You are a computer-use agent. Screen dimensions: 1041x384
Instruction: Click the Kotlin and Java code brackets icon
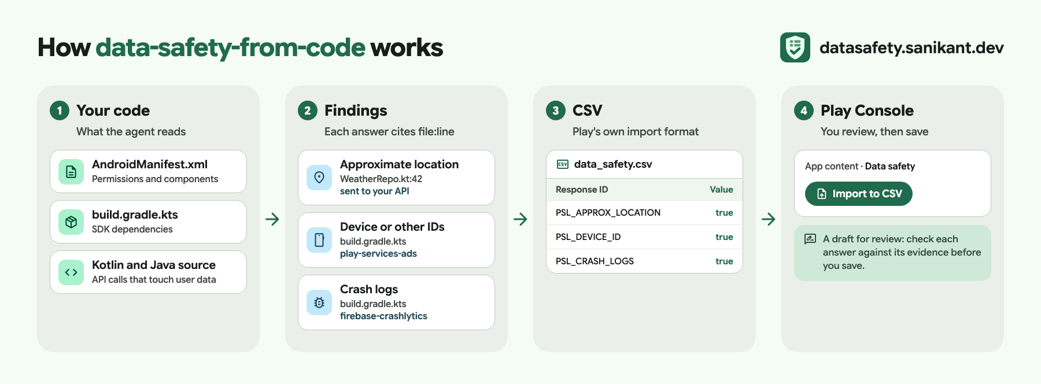pos(71,272)
